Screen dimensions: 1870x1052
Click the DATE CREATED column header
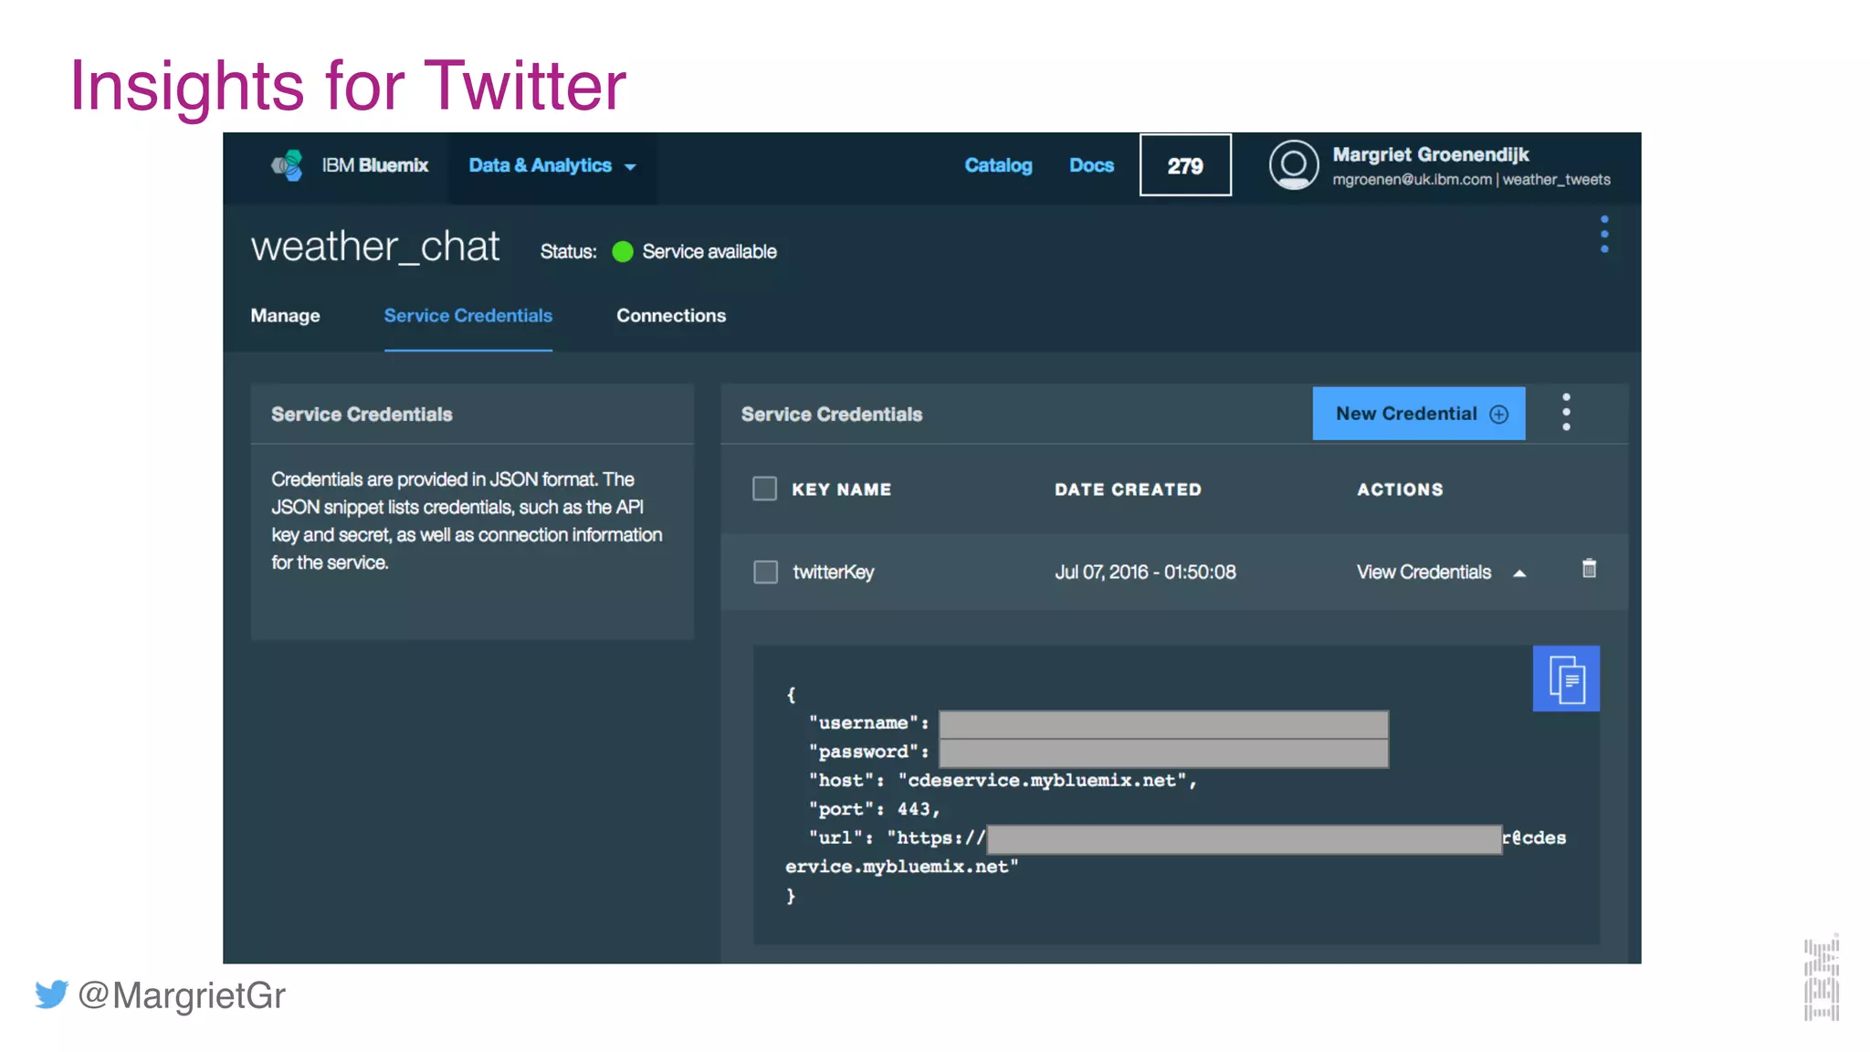click(1128, 489)
